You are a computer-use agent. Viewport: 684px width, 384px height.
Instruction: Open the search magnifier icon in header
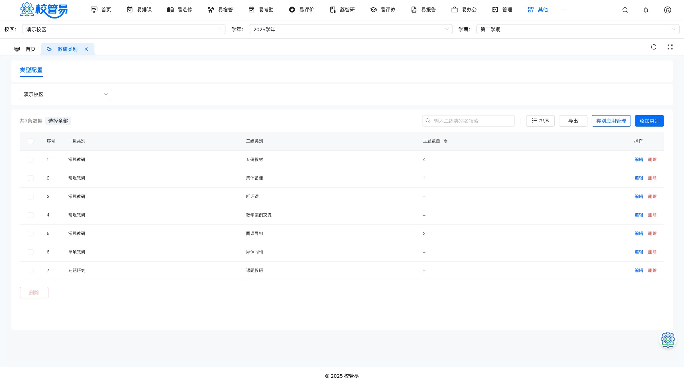click(x=625, y=10)
